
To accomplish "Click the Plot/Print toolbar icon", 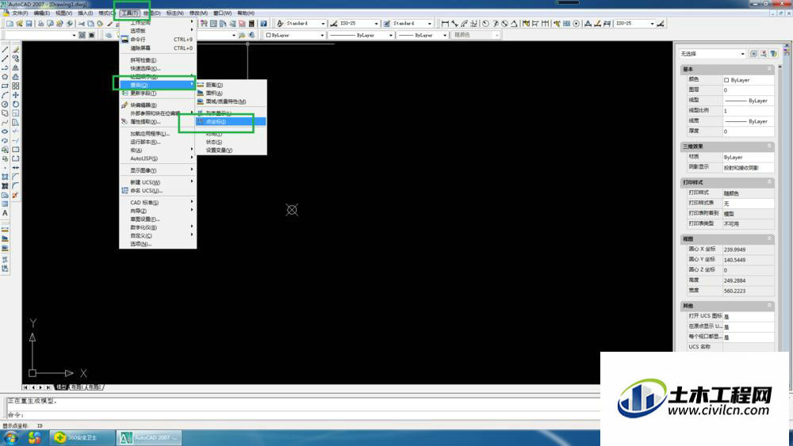I will click(40, 24).
